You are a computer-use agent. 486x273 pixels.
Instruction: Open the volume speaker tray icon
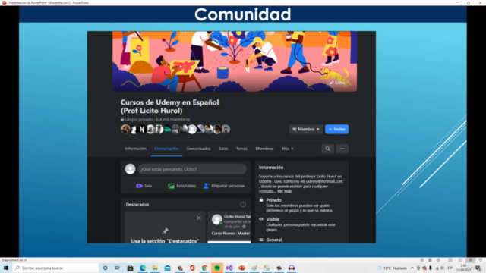(x=442, y=268)
